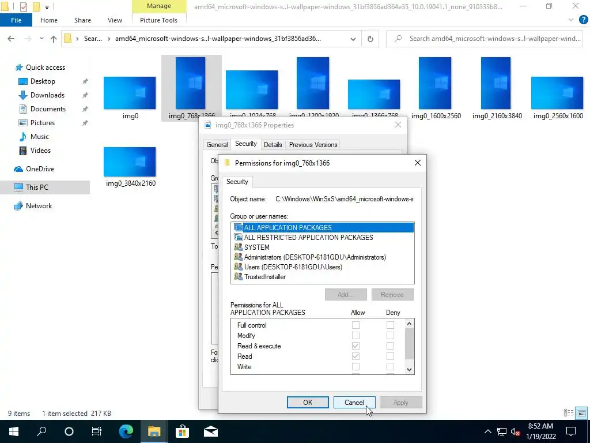Switch to large thumbnails view icon
Image resolution: width=590 pixels, height=443 pixels.
[582, 413]
